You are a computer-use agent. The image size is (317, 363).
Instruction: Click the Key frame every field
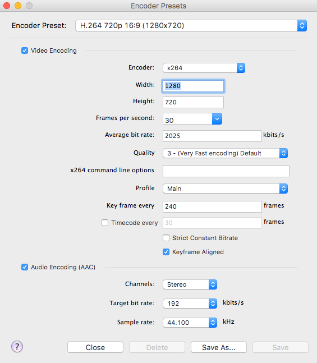pos(212,206)
